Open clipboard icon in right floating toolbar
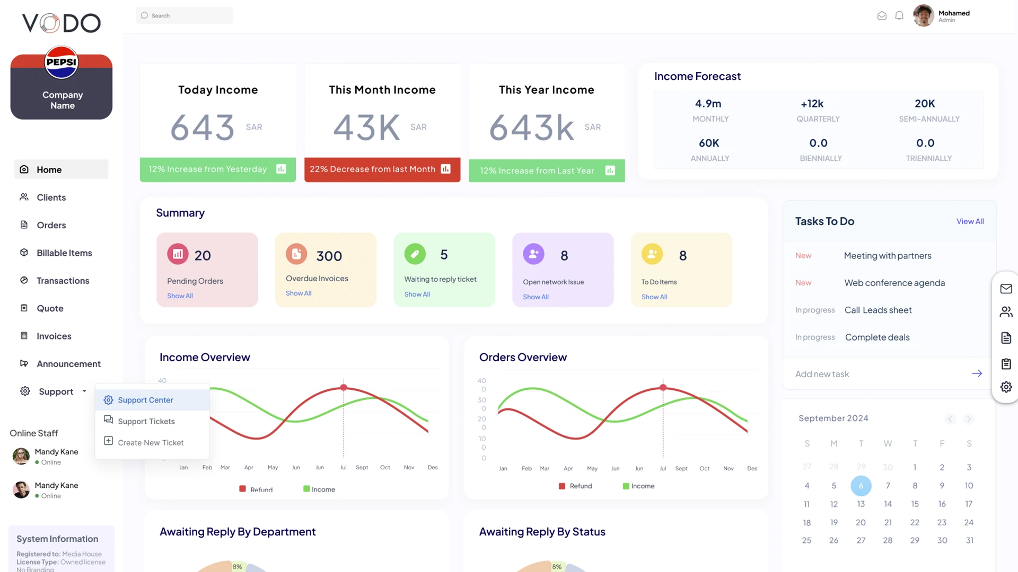The width and height of the screenshot is (1018, 572). click(x=1006, y=364)
